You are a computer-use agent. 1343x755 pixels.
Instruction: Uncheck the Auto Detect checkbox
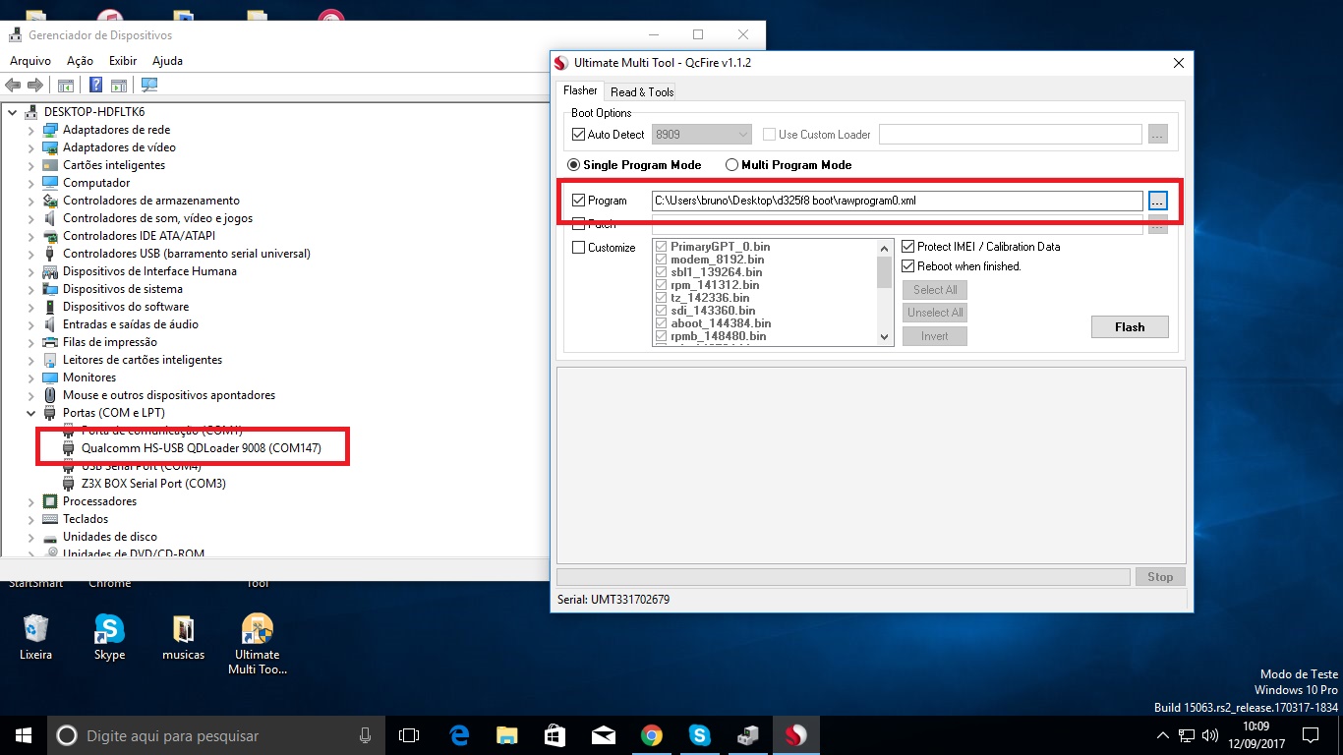coord(578,135)
